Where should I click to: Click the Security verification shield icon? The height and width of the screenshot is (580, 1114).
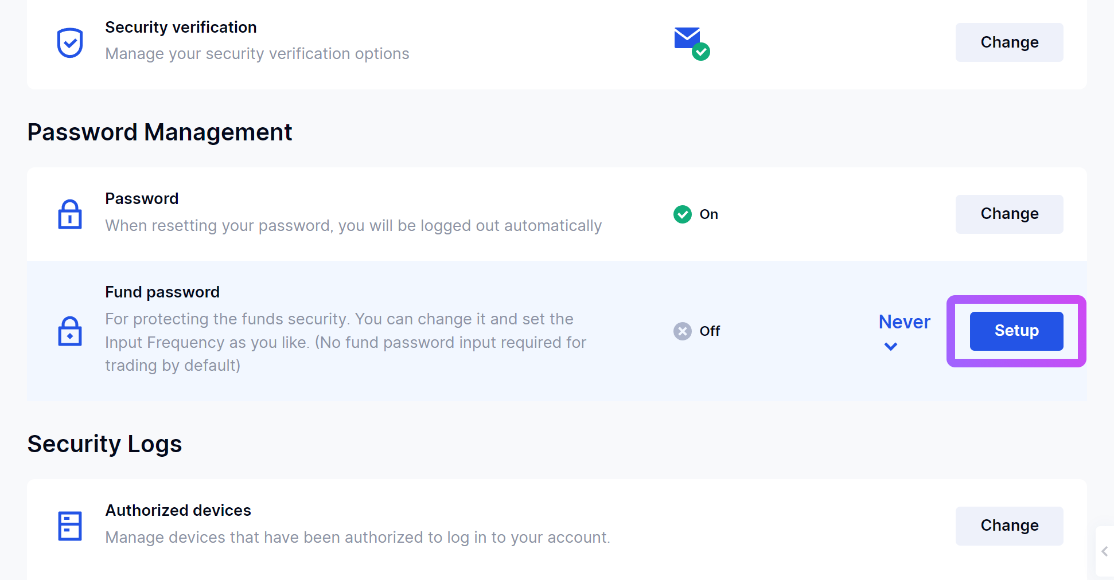(x=70, y=43)
